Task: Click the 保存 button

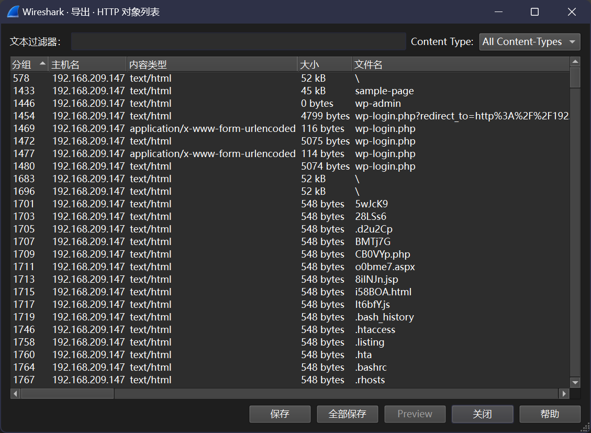Action: coord(280,414)
